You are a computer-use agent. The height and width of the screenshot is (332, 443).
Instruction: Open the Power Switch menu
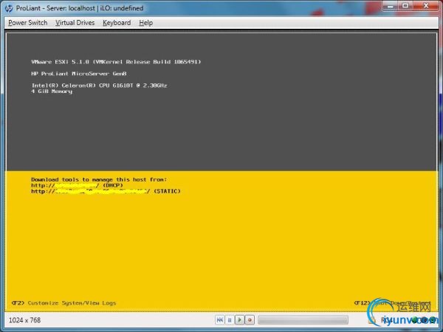click(28, 23)
